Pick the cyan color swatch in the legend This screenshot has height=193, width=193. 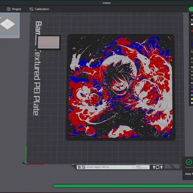pyautogui.click(x=192, y=95)
